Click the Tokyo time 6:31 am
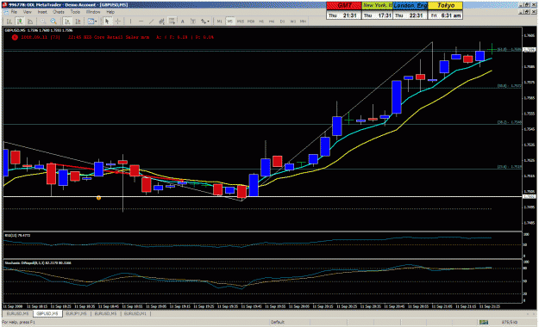 pyautogui.click(x=451, y=15)
